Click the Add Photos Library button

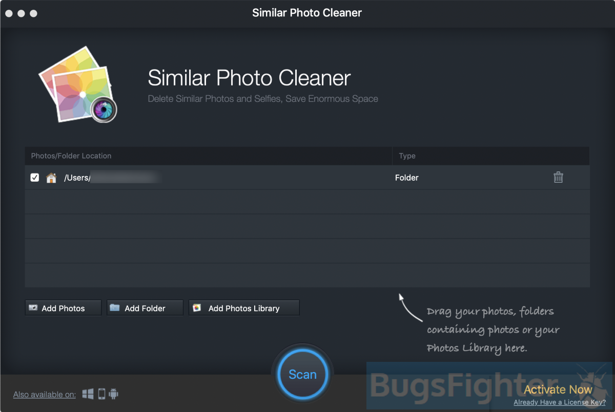[x=244, y=308]
